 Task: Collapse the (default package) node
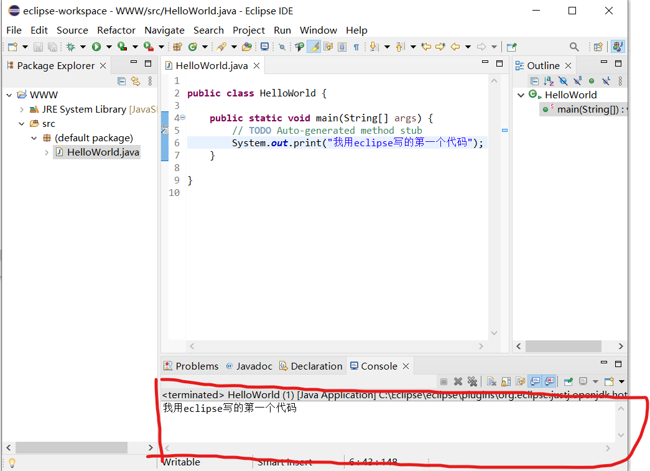point(34,138)
